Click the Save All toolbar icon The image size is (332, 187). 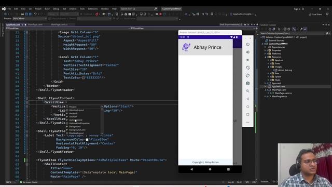click(x=30, y=14)
